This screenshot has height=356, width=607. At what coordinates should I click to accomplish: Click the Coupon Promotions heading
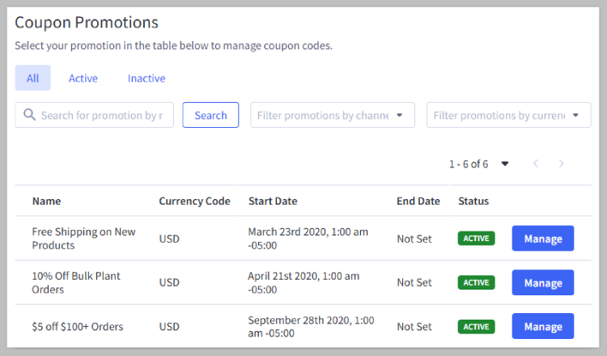coord(87,23)
